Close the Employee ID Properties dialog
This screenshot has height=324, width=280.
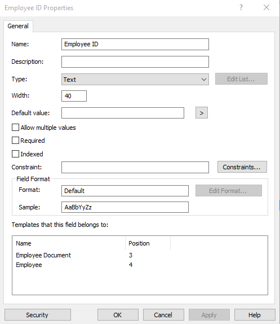click(266, 8)
